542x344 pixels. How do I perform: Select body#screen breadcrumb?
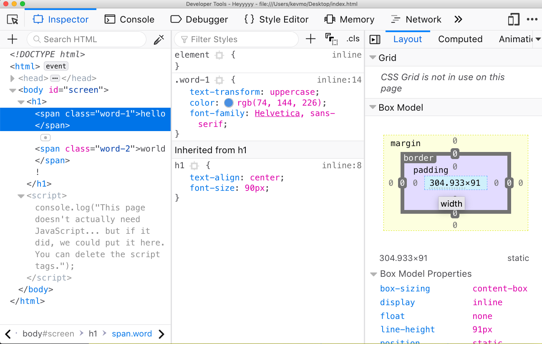48,334
